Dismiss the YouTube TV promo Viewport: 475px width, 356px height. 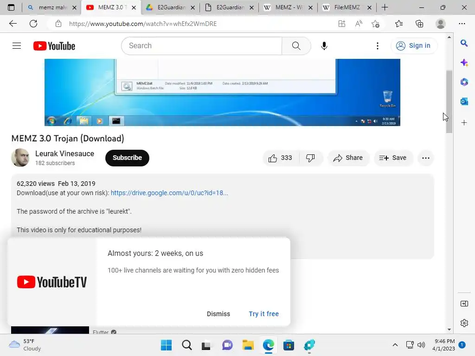[x=218, y=314]
